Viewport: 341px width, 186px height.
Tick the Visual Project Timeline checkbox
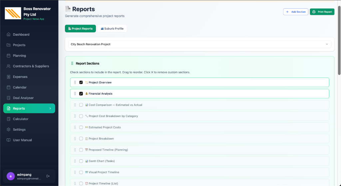tap(81, 172)
